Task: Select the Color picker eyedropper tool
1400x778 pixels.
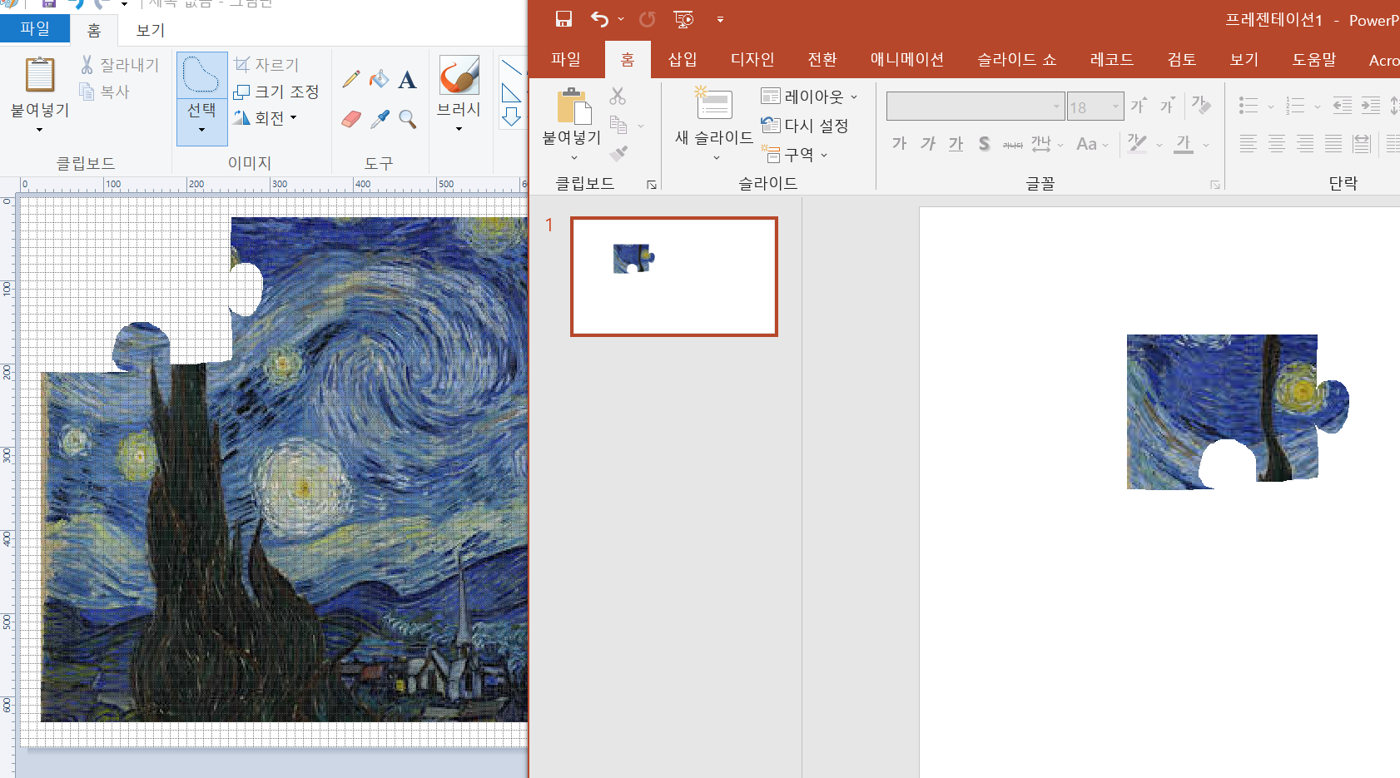Action: 380,119
